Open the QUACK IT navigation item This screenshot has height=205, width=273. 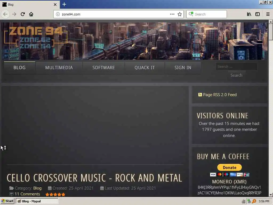click(144, 68)
